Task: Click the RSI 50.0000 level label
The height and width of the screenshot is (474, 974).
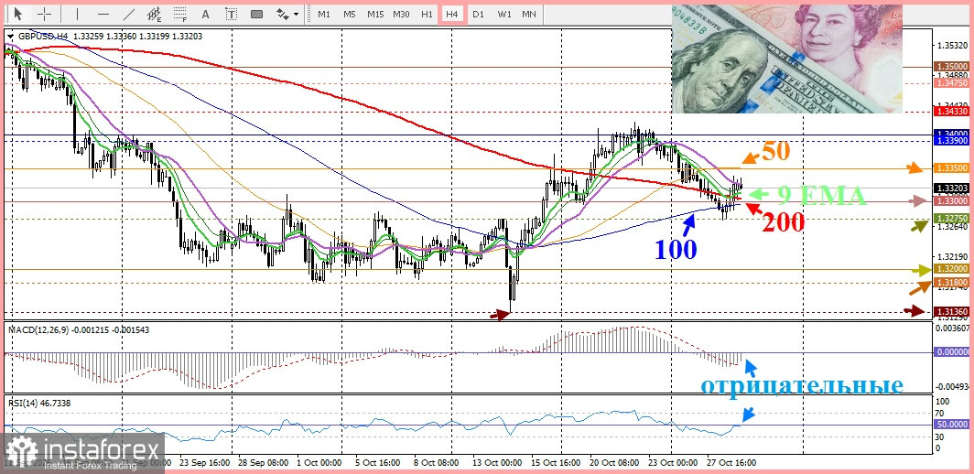Action: click(950, 424)
